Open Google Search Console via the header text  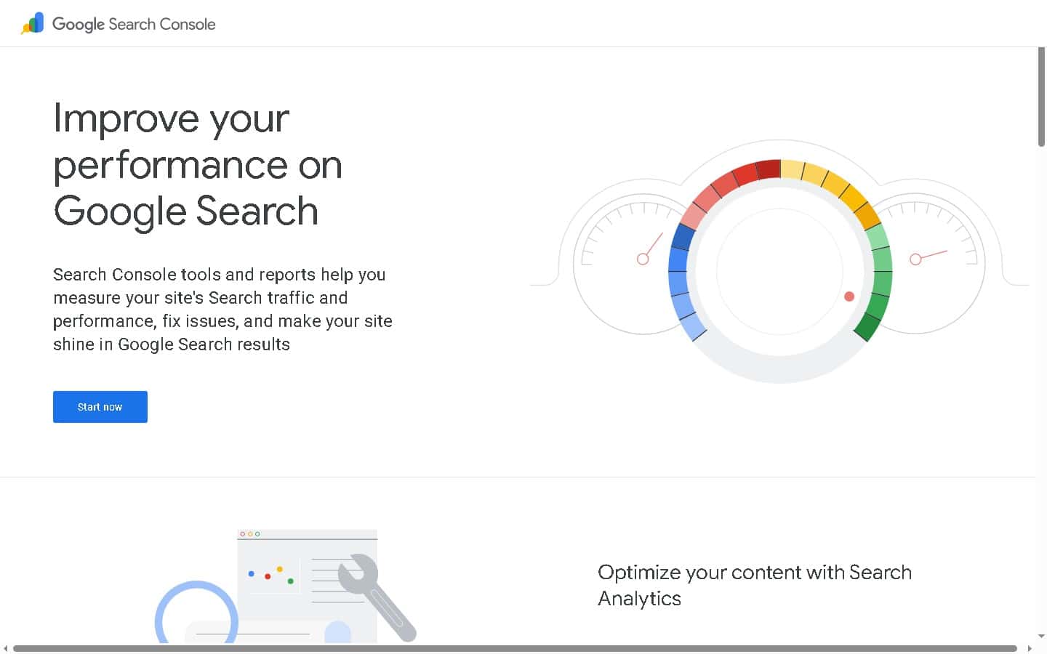[x=134, y=24]
